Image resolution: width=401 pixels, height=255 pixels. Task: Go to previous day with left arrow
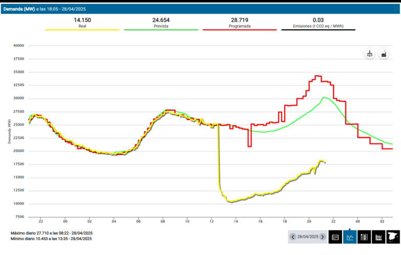tap(293, 237)
